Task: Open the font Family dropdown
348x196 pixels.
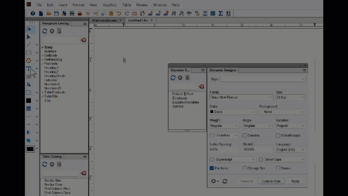Action: coord(241,97)
